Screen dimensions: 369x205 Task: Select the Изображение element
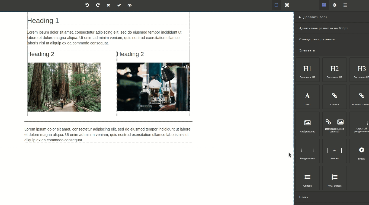307,124
